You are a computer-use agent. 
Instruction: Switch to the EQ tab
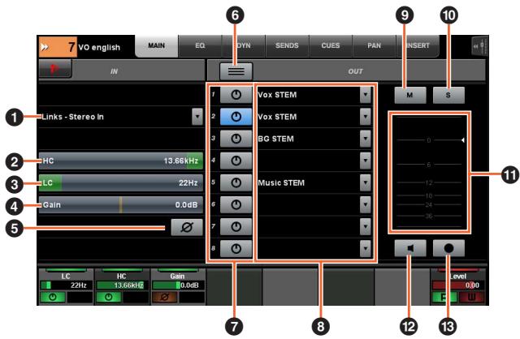tap(200, 45)
